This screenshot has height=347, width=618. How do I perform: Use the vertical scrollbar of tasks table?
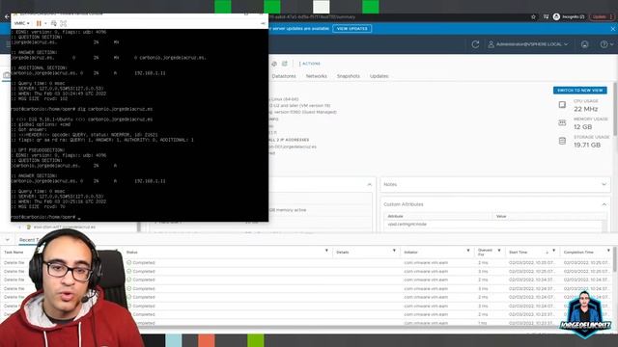[x=615, y=259]
